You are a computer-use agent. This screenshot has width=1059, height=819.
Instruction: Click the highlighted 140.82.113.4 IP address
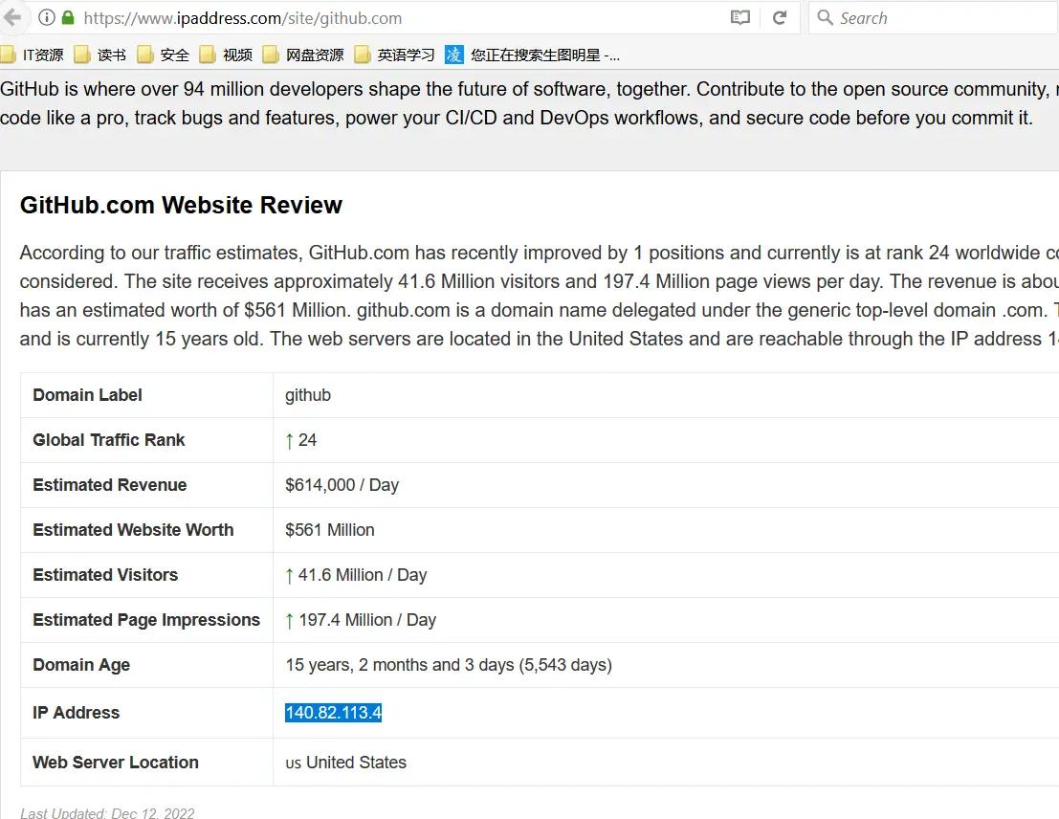click(x=334, y=712)
